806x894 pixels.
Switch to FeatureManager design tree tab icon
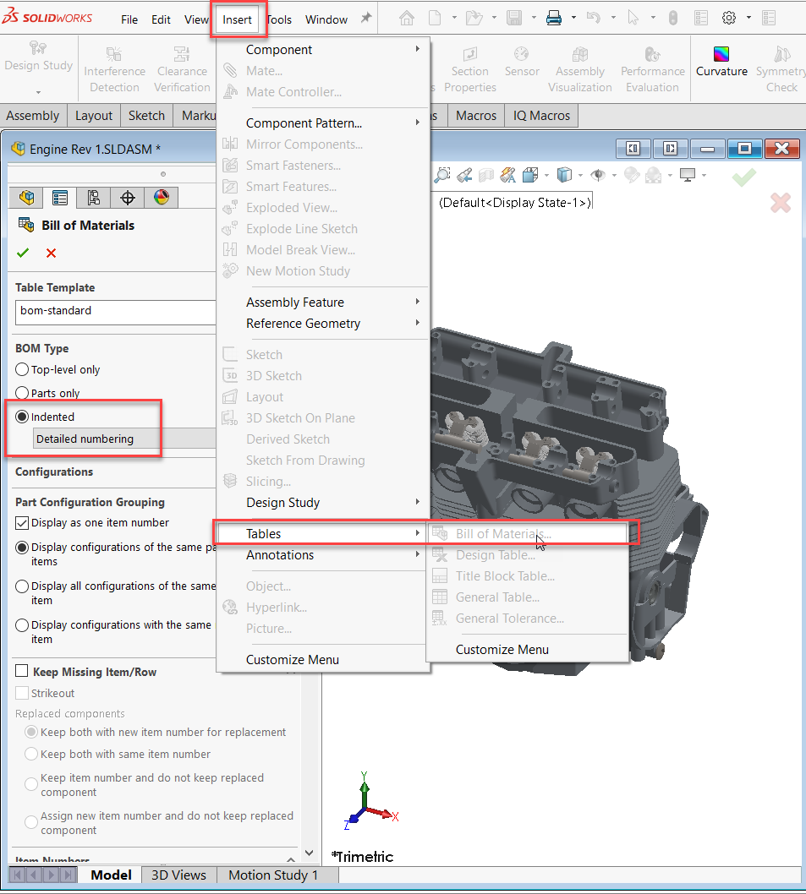pos(26,198)
